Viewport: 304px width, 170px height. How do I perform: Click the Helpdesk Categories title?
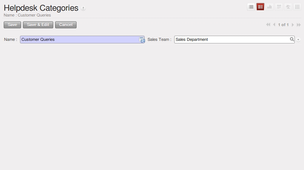tap(41, 8)
